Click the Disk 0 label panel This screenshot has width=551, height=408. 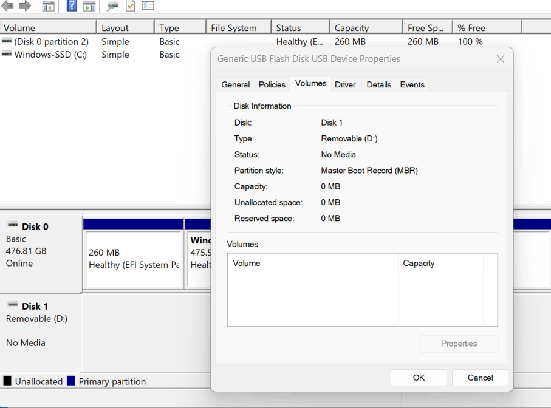tap(41, 254)
